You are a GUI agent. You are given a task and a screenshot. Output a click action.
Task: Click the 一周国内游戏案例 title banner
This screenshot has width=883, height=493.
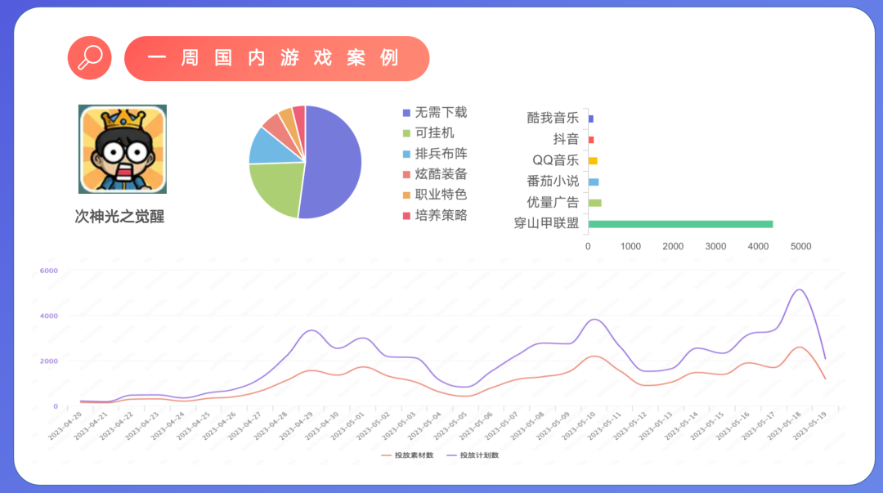[x=276, y=58]
